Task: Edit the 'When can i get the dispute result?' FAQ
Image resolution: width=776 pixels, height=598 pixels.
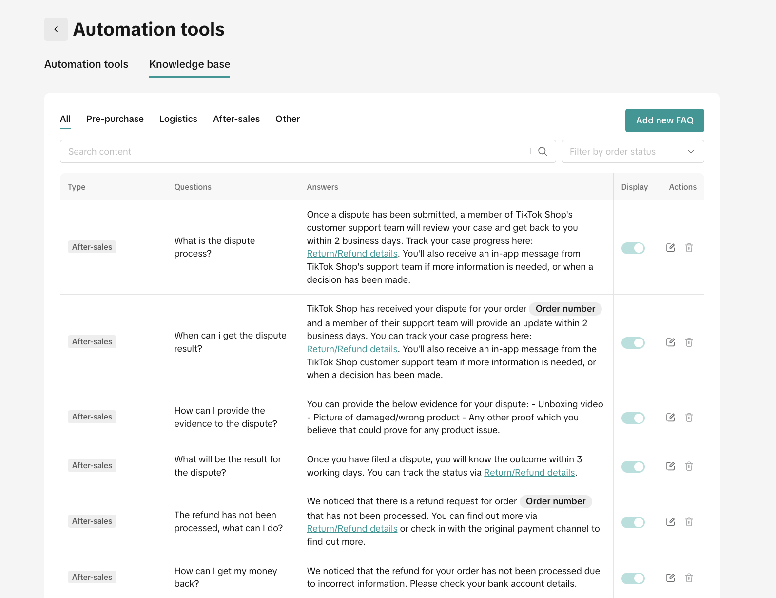Action: coord(671,342)
